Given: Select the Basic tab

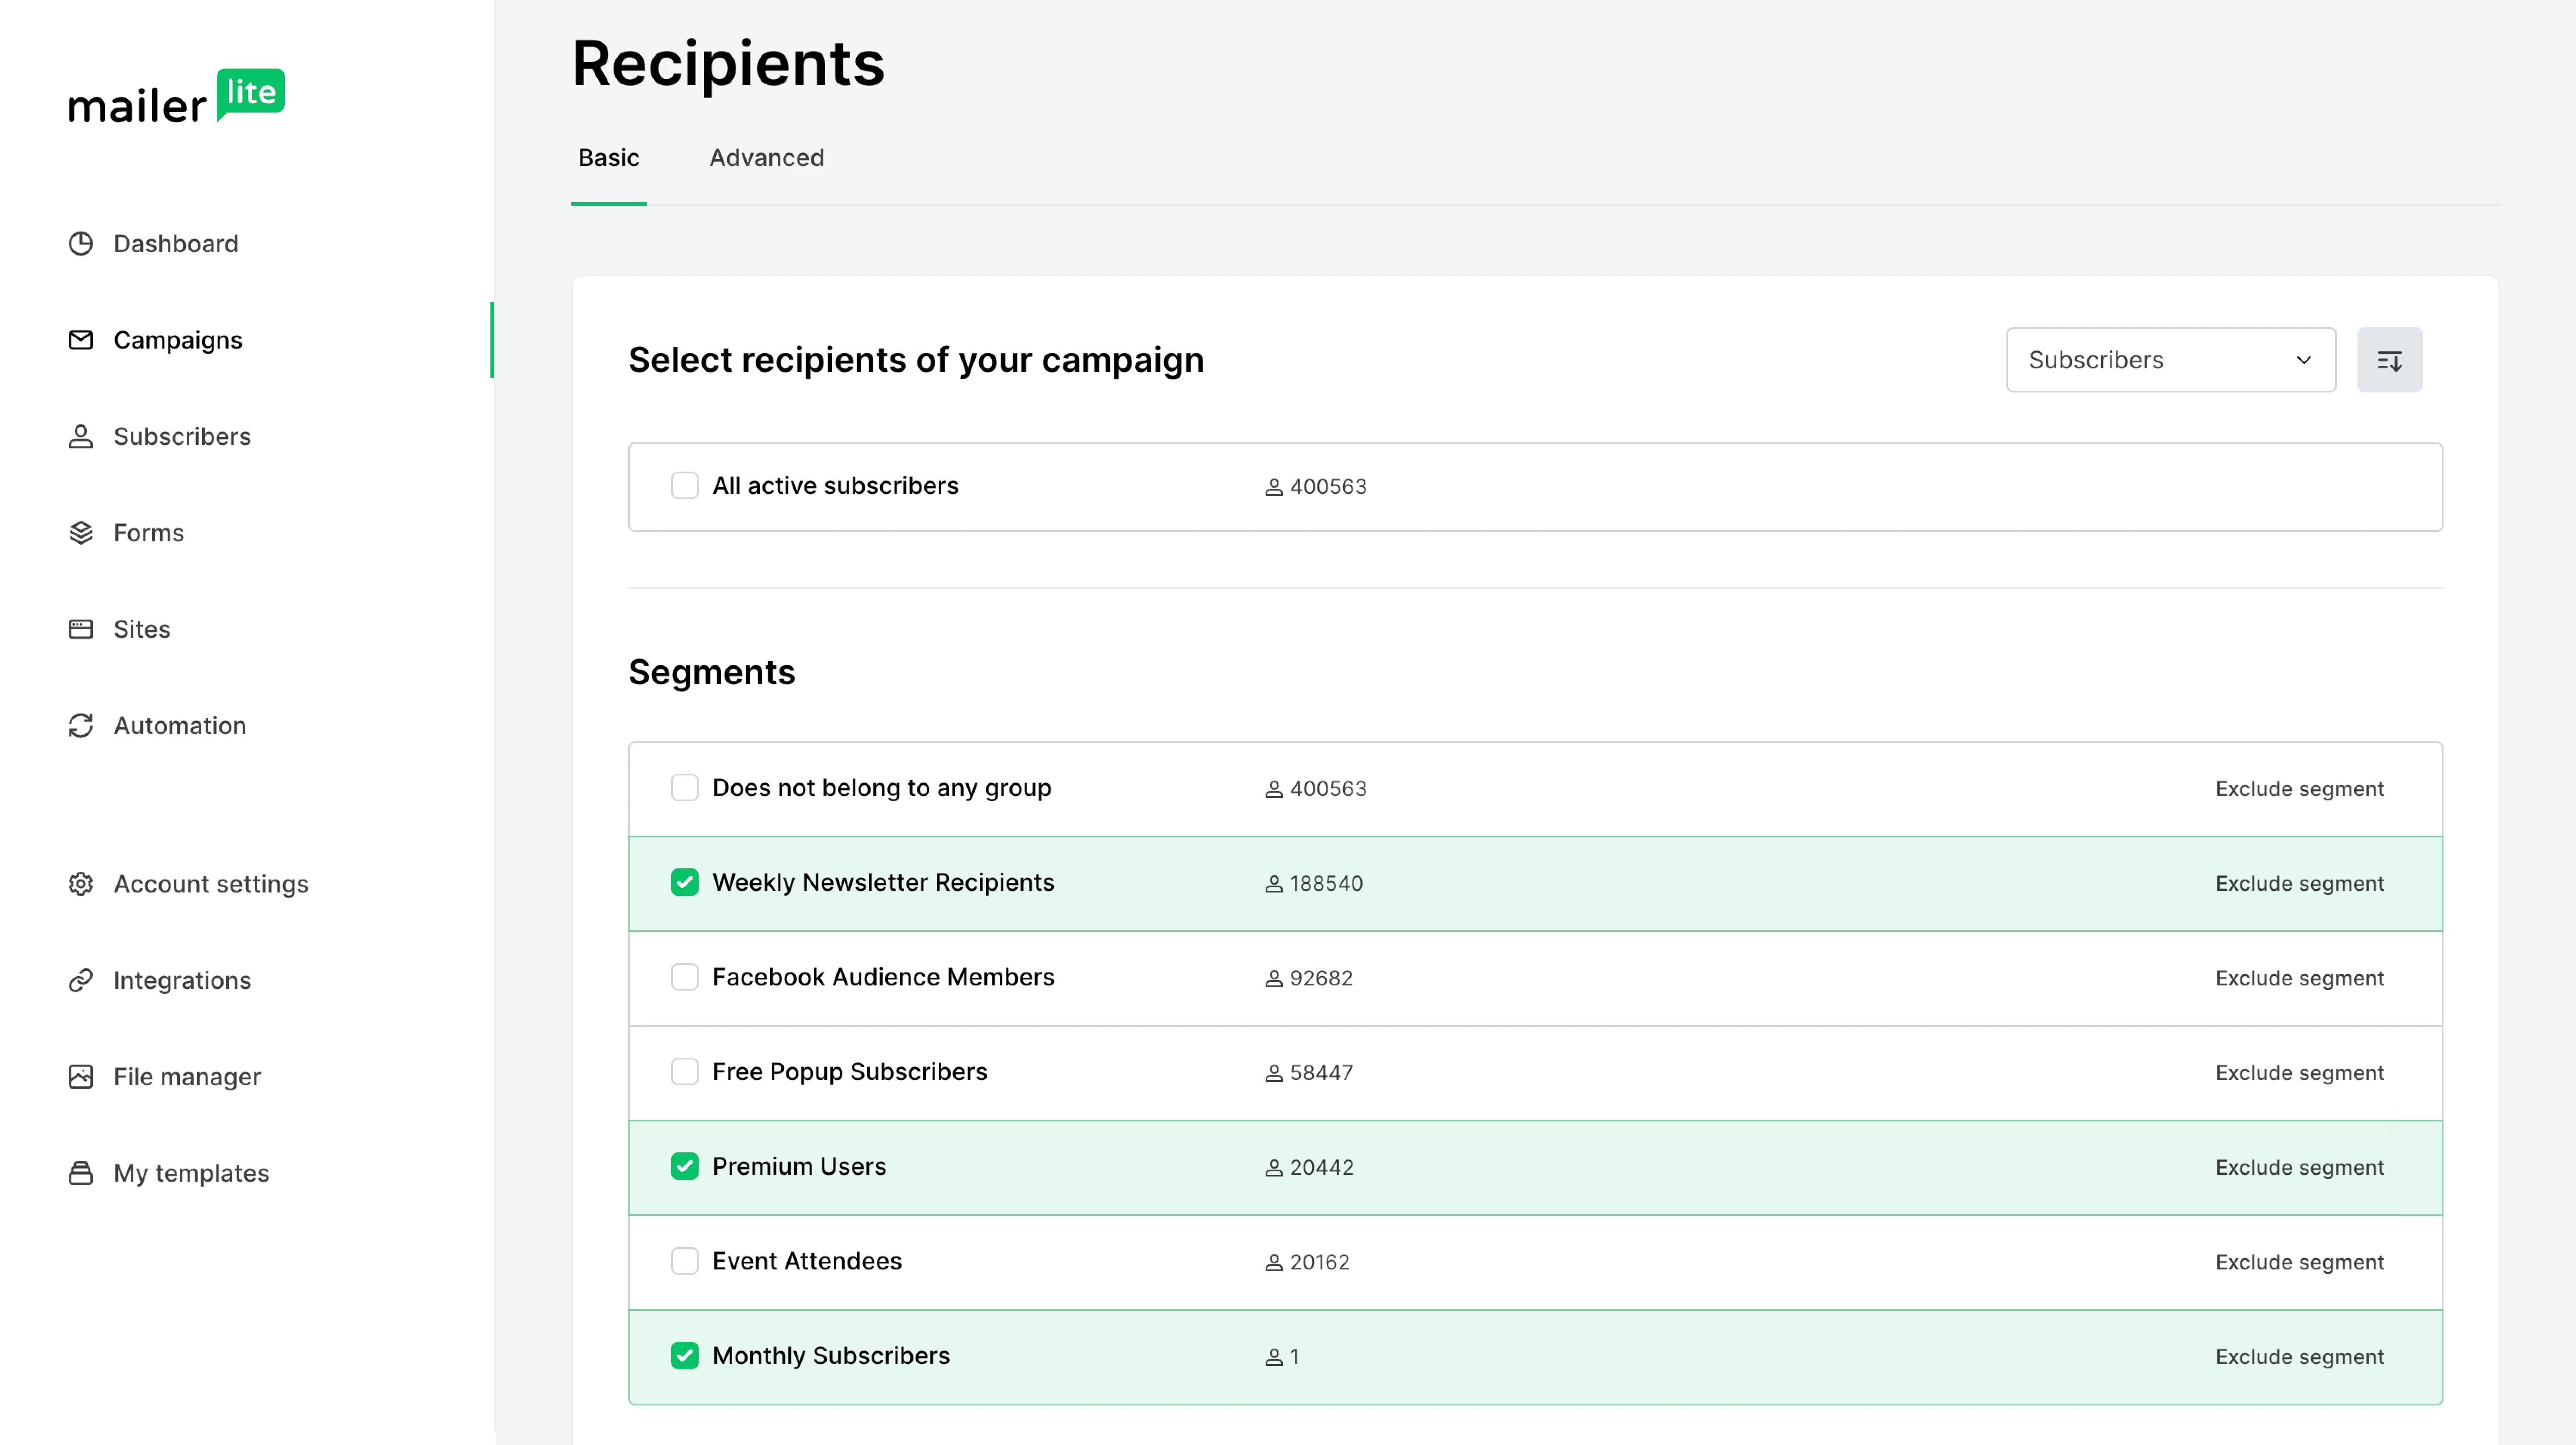Looking at the screenshot, I should 608,158.
